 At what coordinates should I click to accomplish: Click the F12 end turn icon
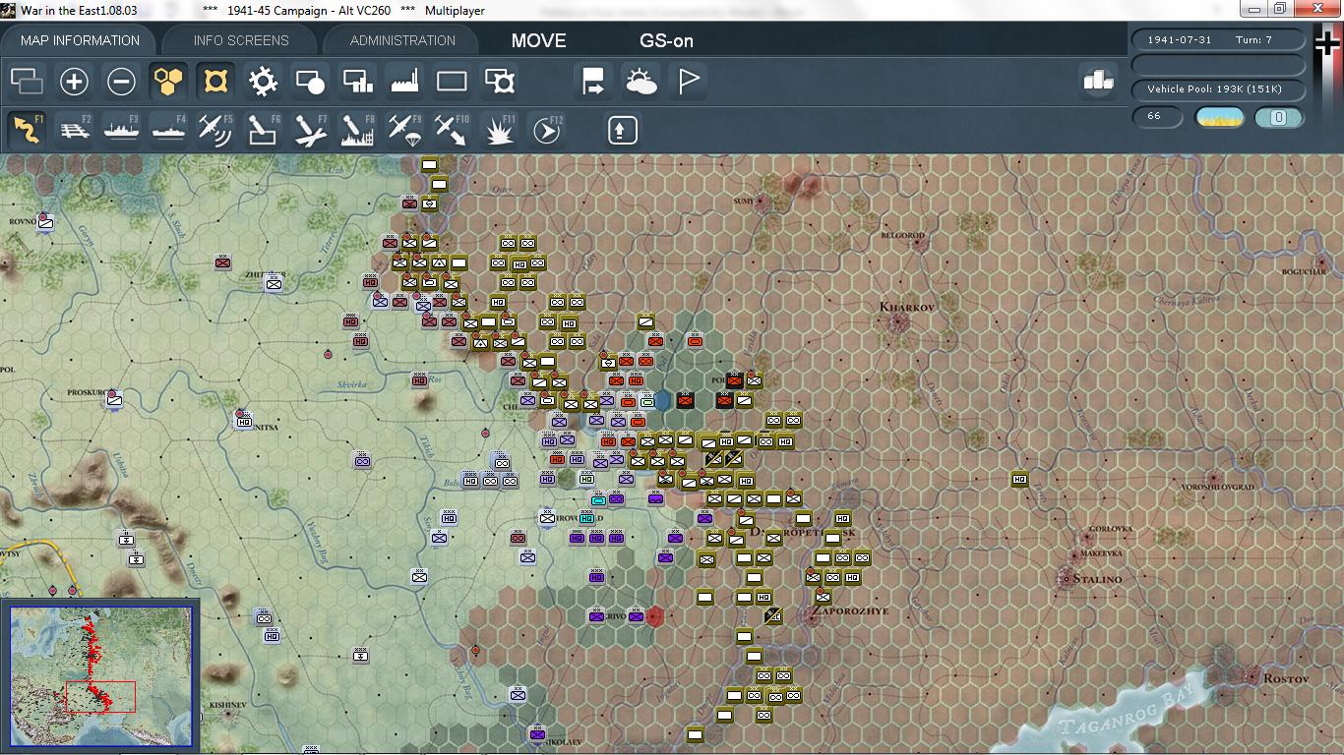pyautogui.click(x=547, y=130)
